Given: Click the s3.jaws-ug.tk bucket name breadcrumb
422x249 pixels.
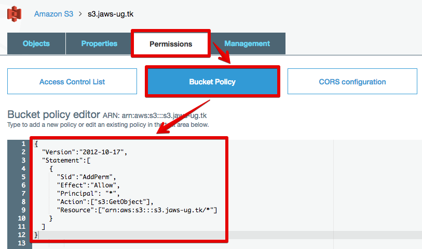Looking at the screenshot, I should click(x=111, y=14).
